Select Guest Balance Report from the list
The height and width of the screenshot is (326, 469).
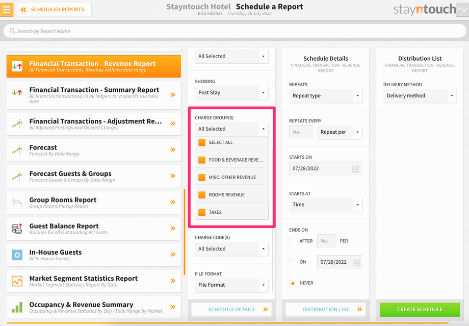point(94,229)
